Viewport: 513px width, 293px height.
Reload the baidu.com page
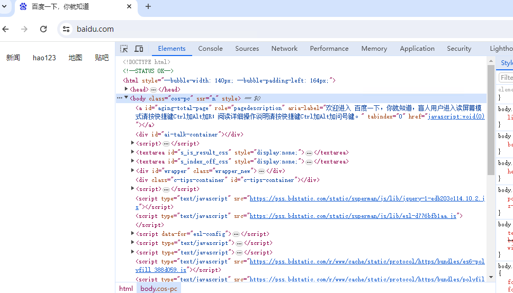coord(43,29)
